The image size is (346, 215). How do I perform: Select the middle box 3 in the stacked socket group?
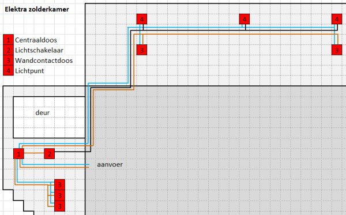click(x=59, y=195)
